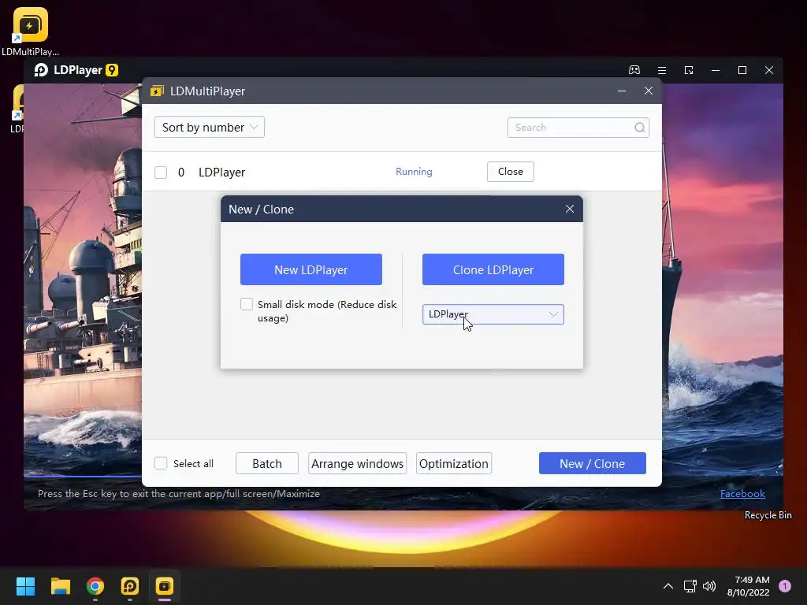Switch to LDPlayer in the taskbar
The image size is (807, 605).
tap(130, 586)
